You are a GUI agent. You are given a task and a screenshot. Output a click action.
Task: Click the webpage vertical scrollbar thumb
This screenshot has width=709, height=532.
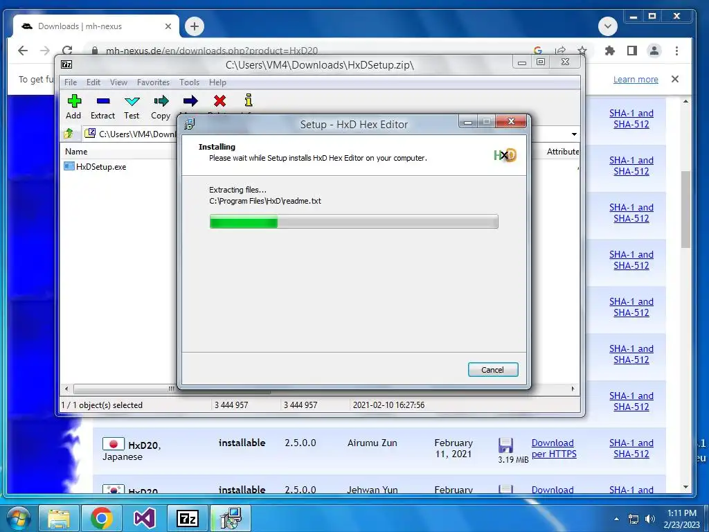(x=686, y=209)
